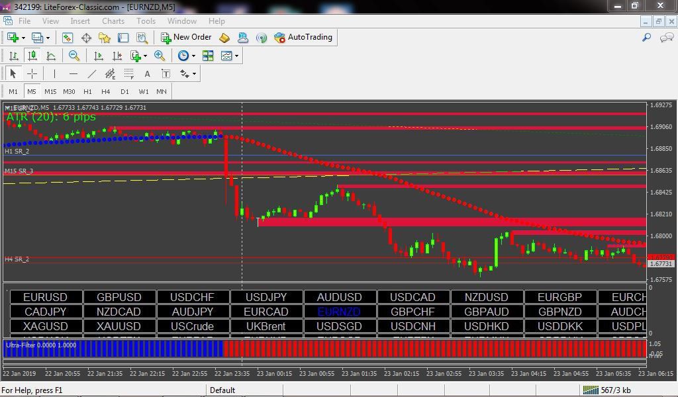Select the Crosshair tool
The width and height of the screenshot is (678, 397).
tap(32, 74)
